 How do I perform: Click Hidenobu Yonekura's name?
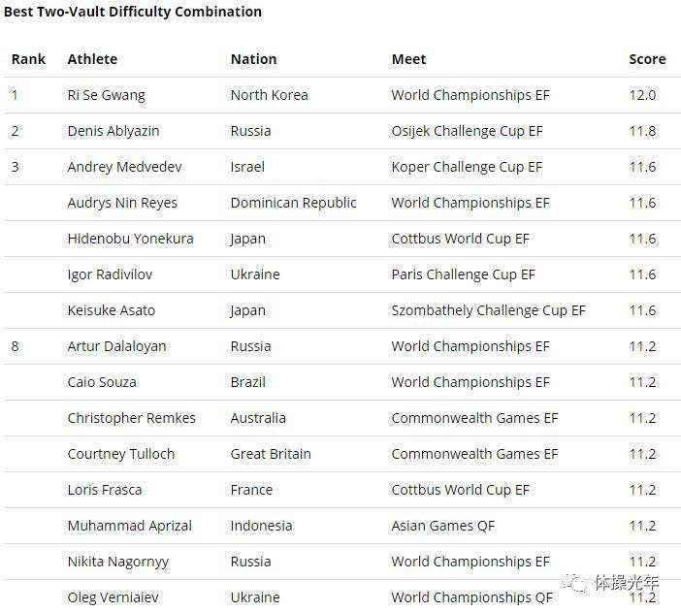(x=130, y=239)
